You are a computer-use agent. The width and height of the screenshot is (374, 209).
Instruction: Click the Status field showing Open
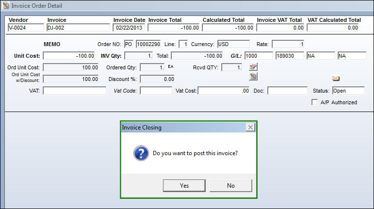point(348,91)
